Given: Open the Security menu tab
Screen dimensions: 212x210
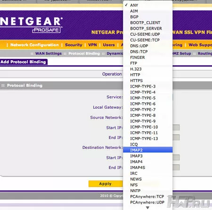Looking at the screenshot, I should coord(73,45).
